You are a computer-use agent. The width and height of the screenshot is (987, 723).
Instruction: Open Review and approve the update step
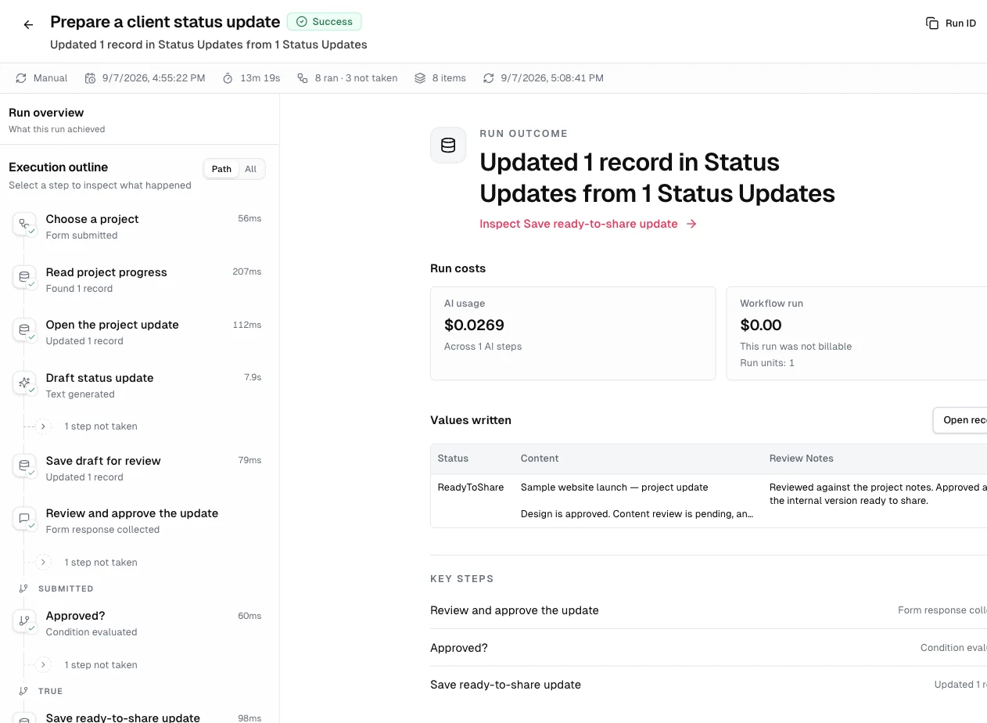click(138, 520)
